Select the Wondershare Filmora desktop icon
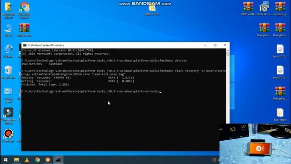The width and height of the screenshot is (291, 164). (x=8, y=116)
